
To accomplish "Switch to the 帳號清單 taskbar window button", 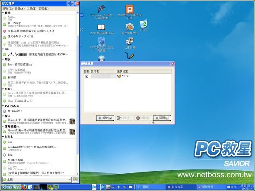I will [x=211, y=187].
